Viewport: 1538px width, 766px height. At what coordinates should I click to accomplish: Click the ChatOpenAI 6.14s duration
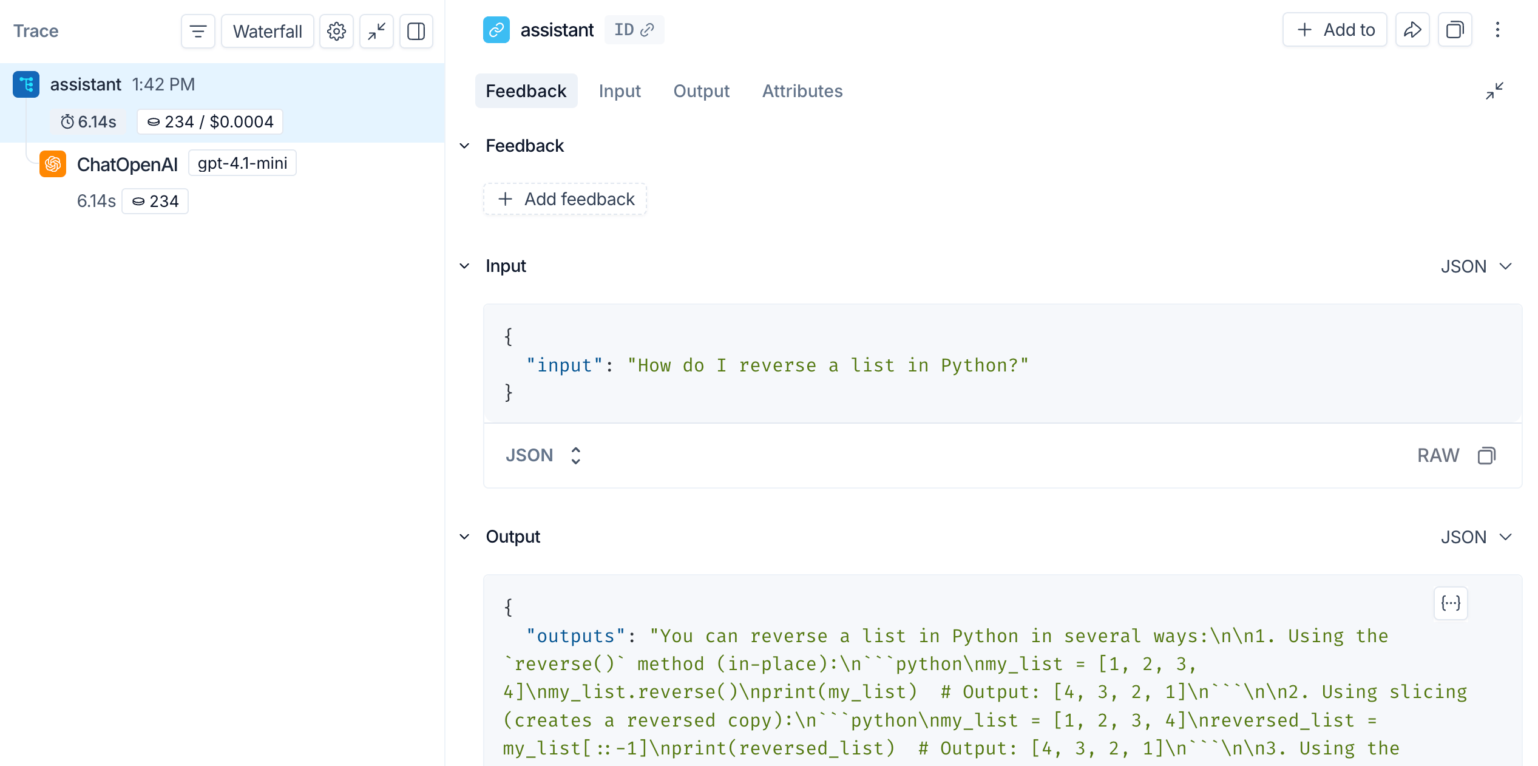coord(96,202)
